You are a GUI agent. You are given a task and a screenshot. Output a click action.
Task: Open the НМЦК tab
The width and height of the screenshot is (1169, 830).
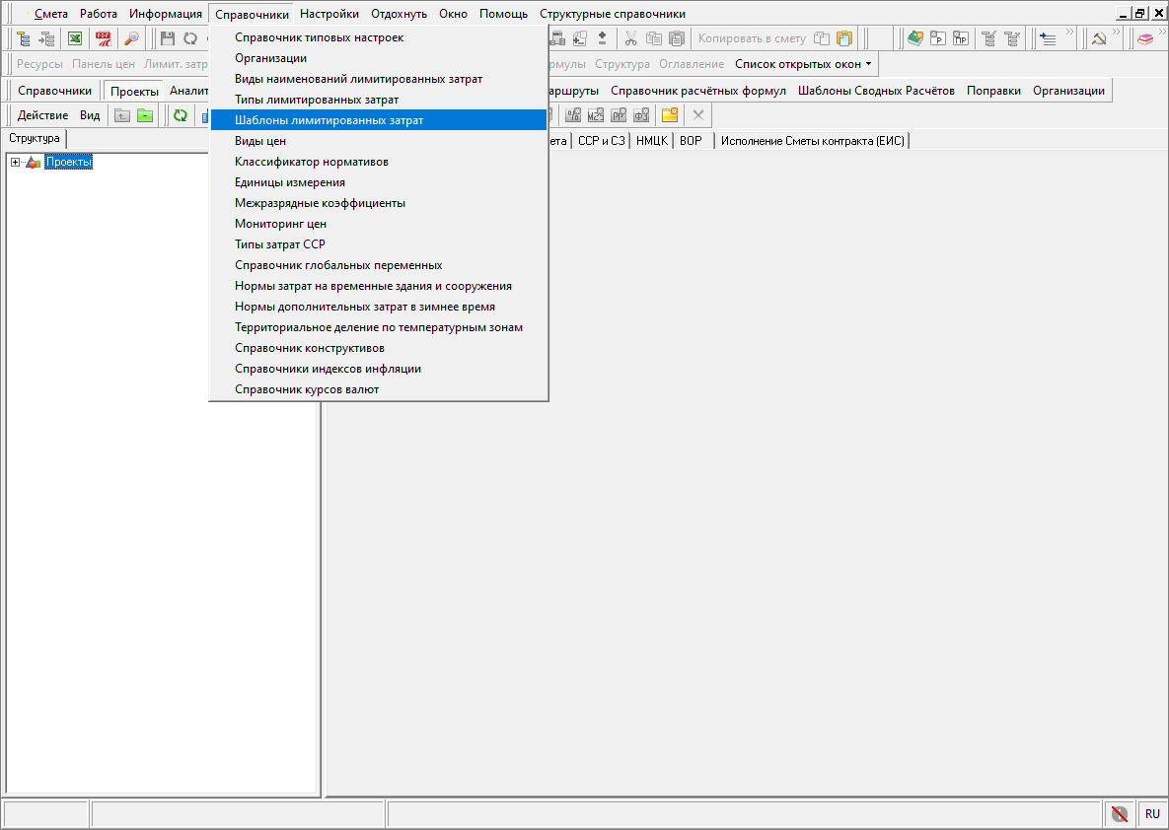point(651,141)
